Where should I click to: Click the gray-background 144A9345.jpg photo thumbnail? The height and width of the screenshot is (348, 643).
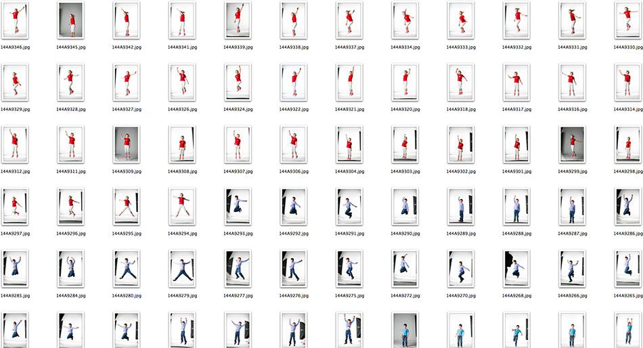pyautogui.click(x=70, y=20)
